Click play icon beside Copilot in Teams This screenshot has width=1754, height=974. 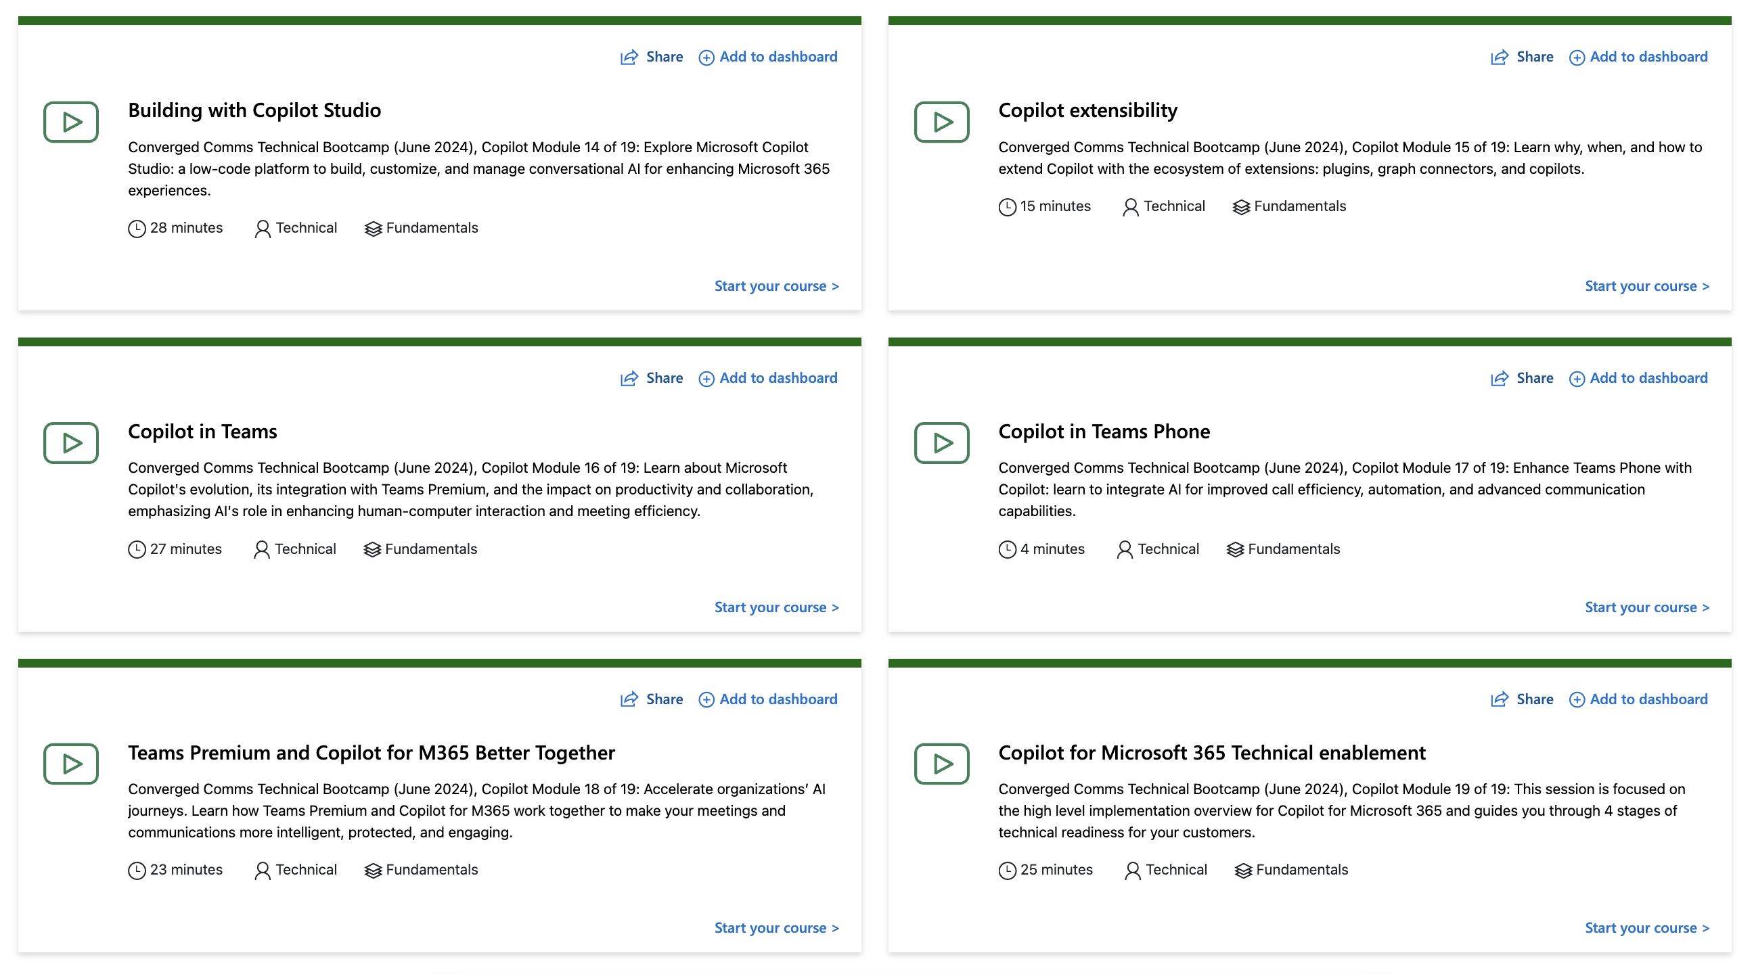[71, 443]
